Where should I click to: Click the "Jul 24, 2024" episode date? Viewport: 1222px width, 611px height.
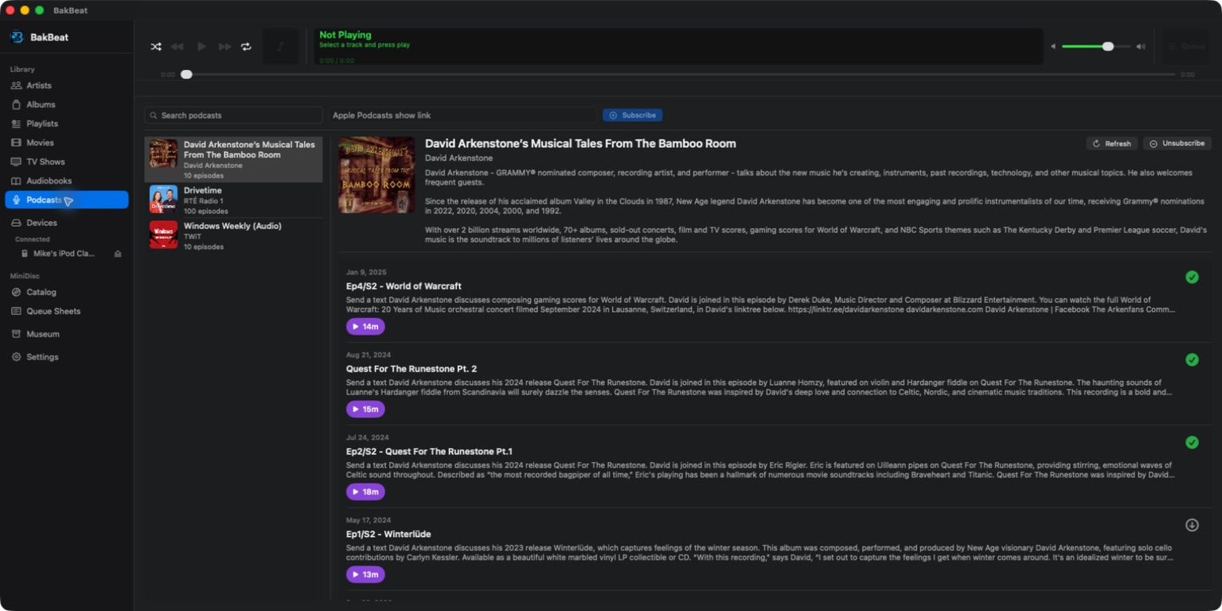click(368, 438)
